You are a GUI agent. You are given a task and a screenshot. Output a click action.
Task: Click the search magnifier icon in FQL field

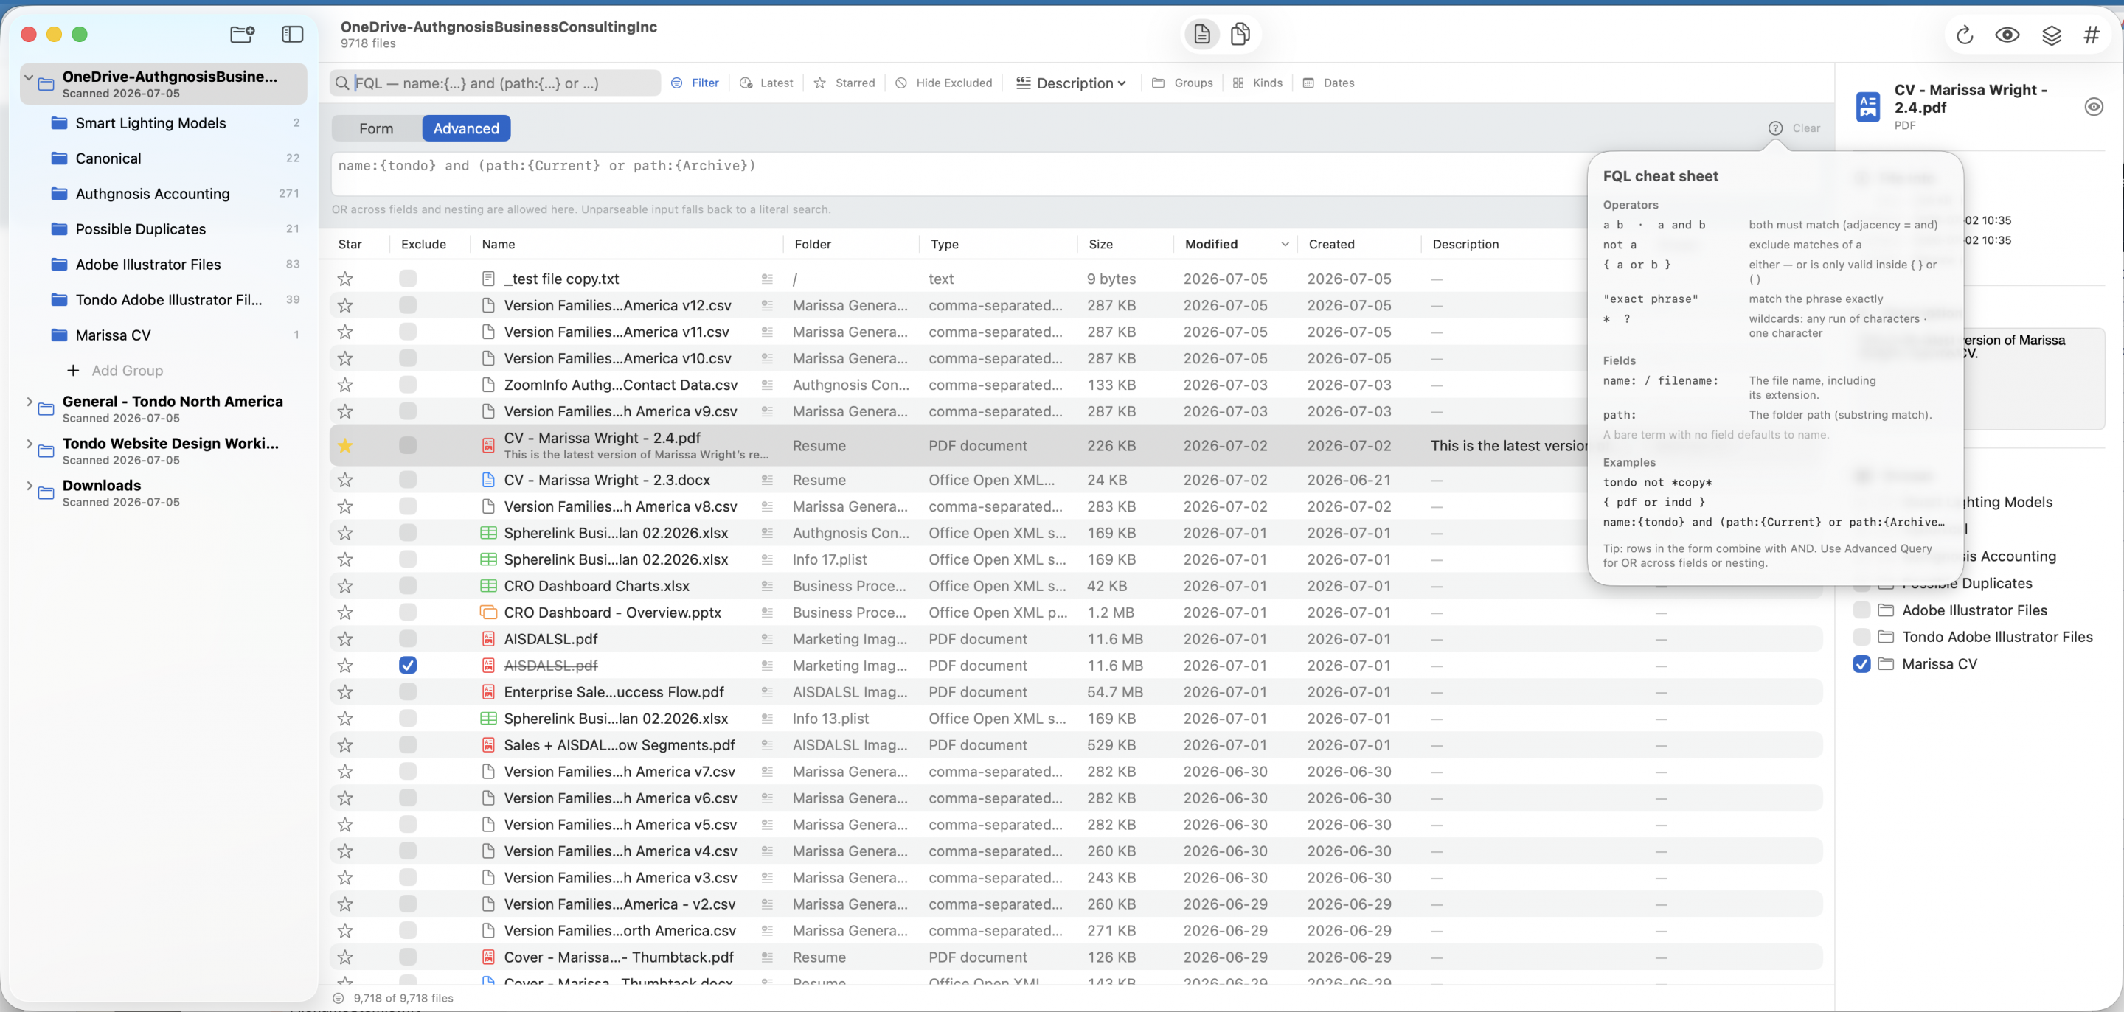pyautogui.click(x=341, y=83)
